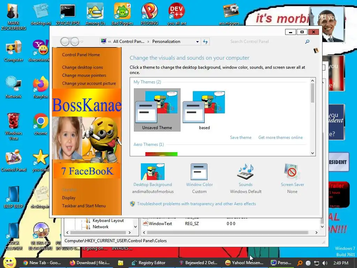Open the Display link in sidebar
357x268 pixels.
(x=69, y=198)
